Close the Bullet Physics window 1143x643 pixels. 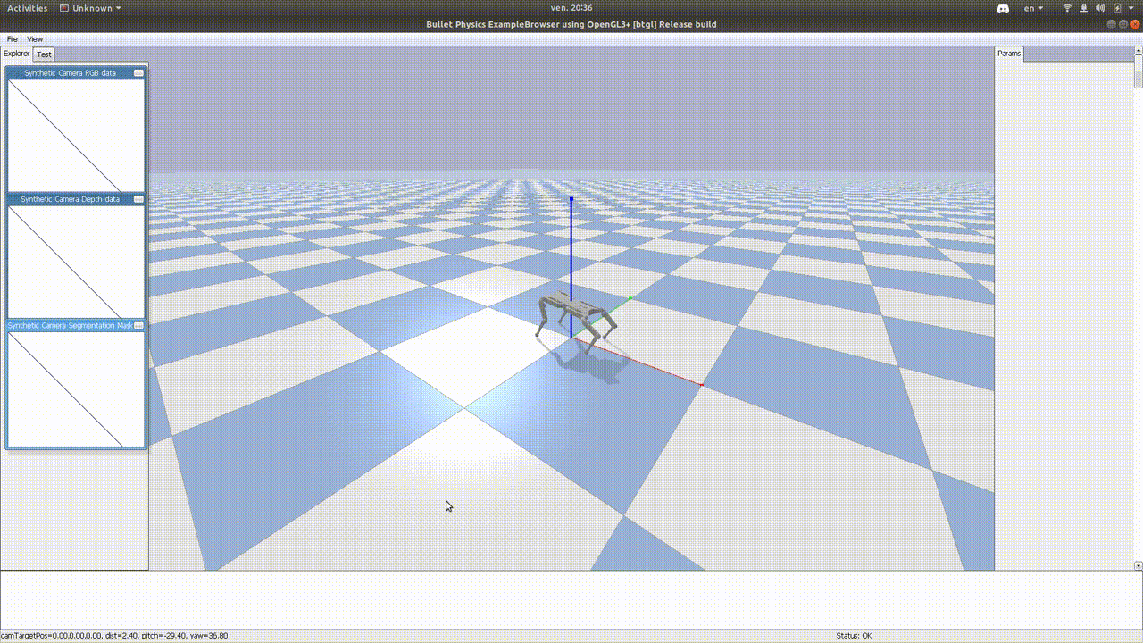click(x=1136, y=24)
